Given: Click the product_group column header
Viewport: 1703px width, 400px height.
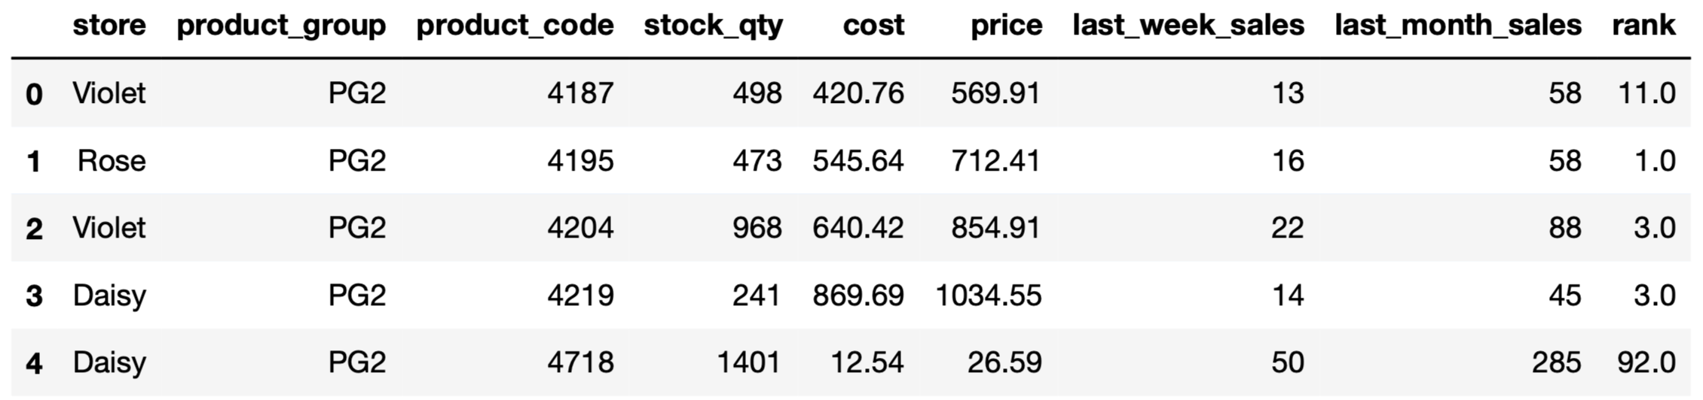Looking at the screenshot, I should click(281, 26).
